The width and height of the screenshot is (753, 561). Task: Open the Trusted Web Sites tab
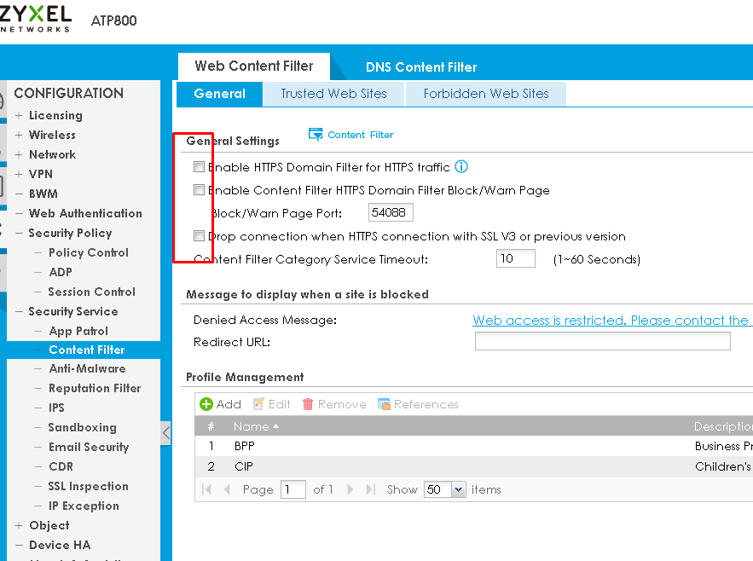pos(333,94)
